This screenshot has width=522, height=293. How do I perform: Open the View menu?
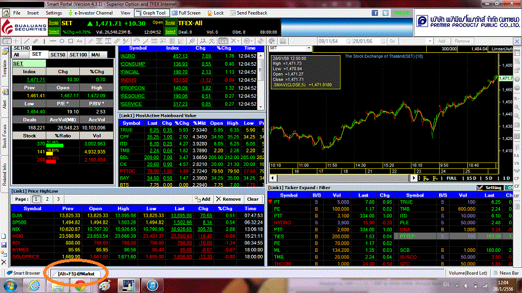click(x=125, y=13)
